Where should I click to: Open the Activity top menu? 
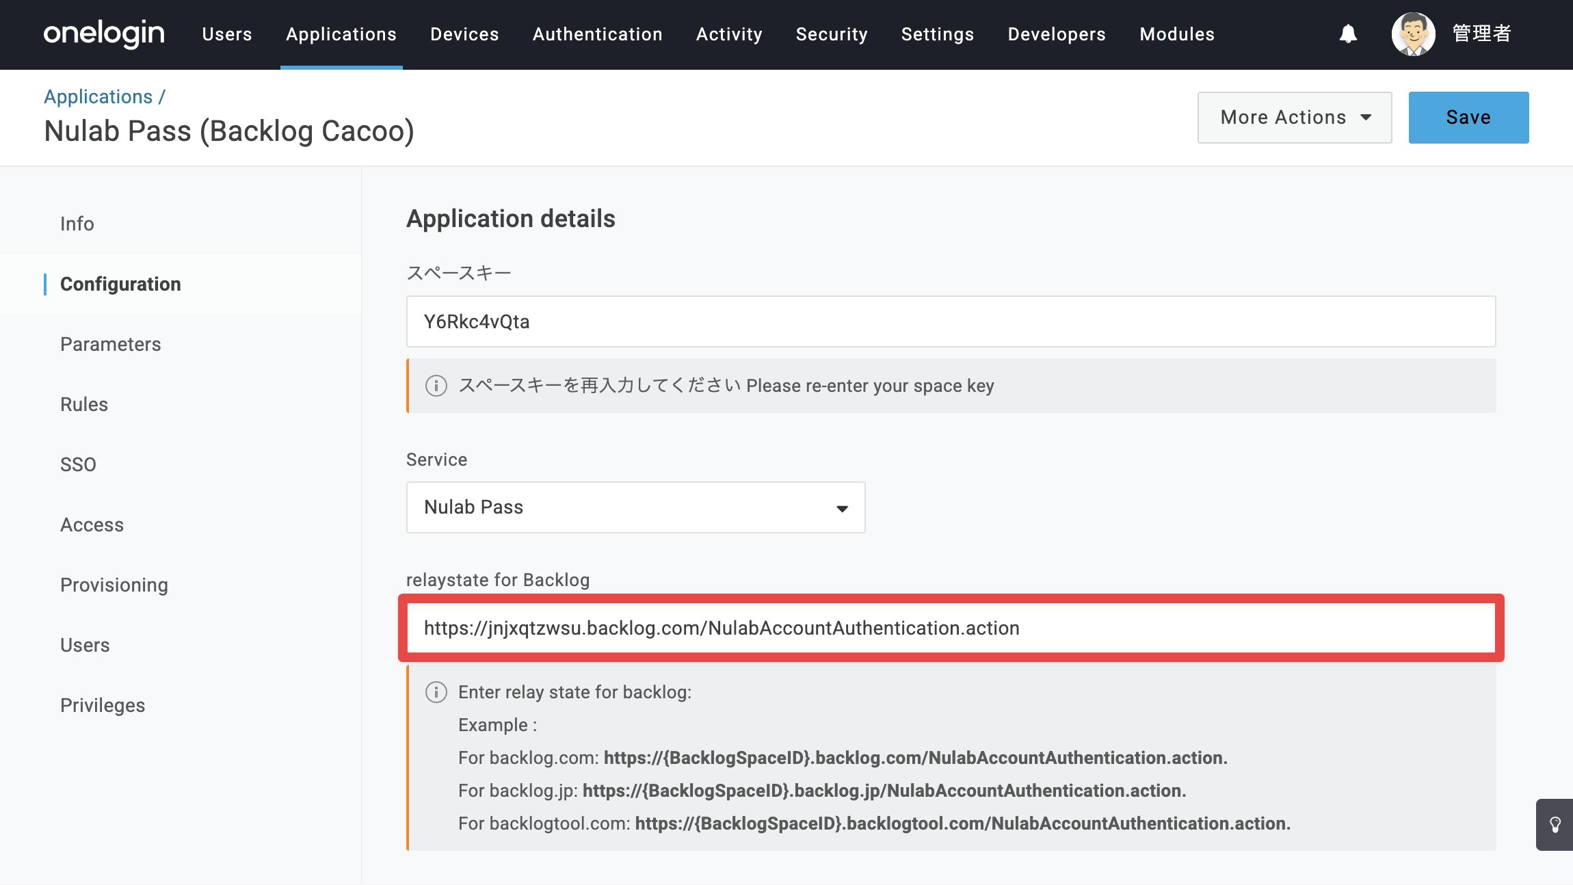pos(729,34)
